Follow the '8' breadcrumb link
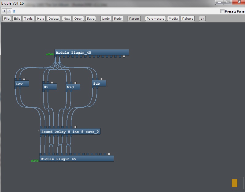The image size is (245, 192). (x=14, y=11)
